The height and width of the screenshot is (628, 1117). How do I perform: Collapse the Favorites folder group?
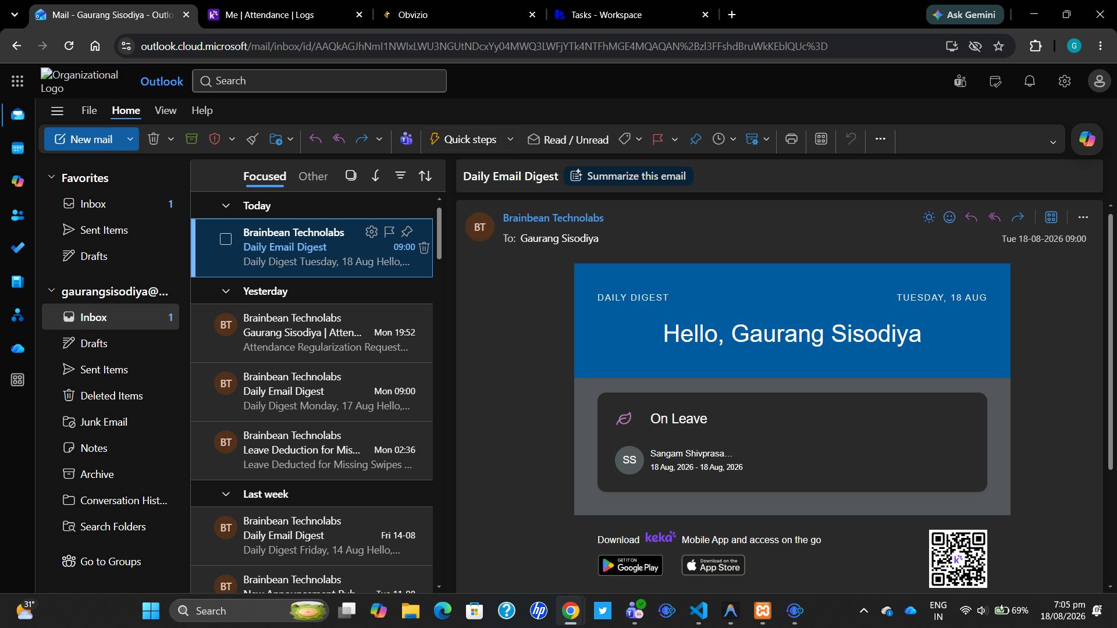[51, 177]
